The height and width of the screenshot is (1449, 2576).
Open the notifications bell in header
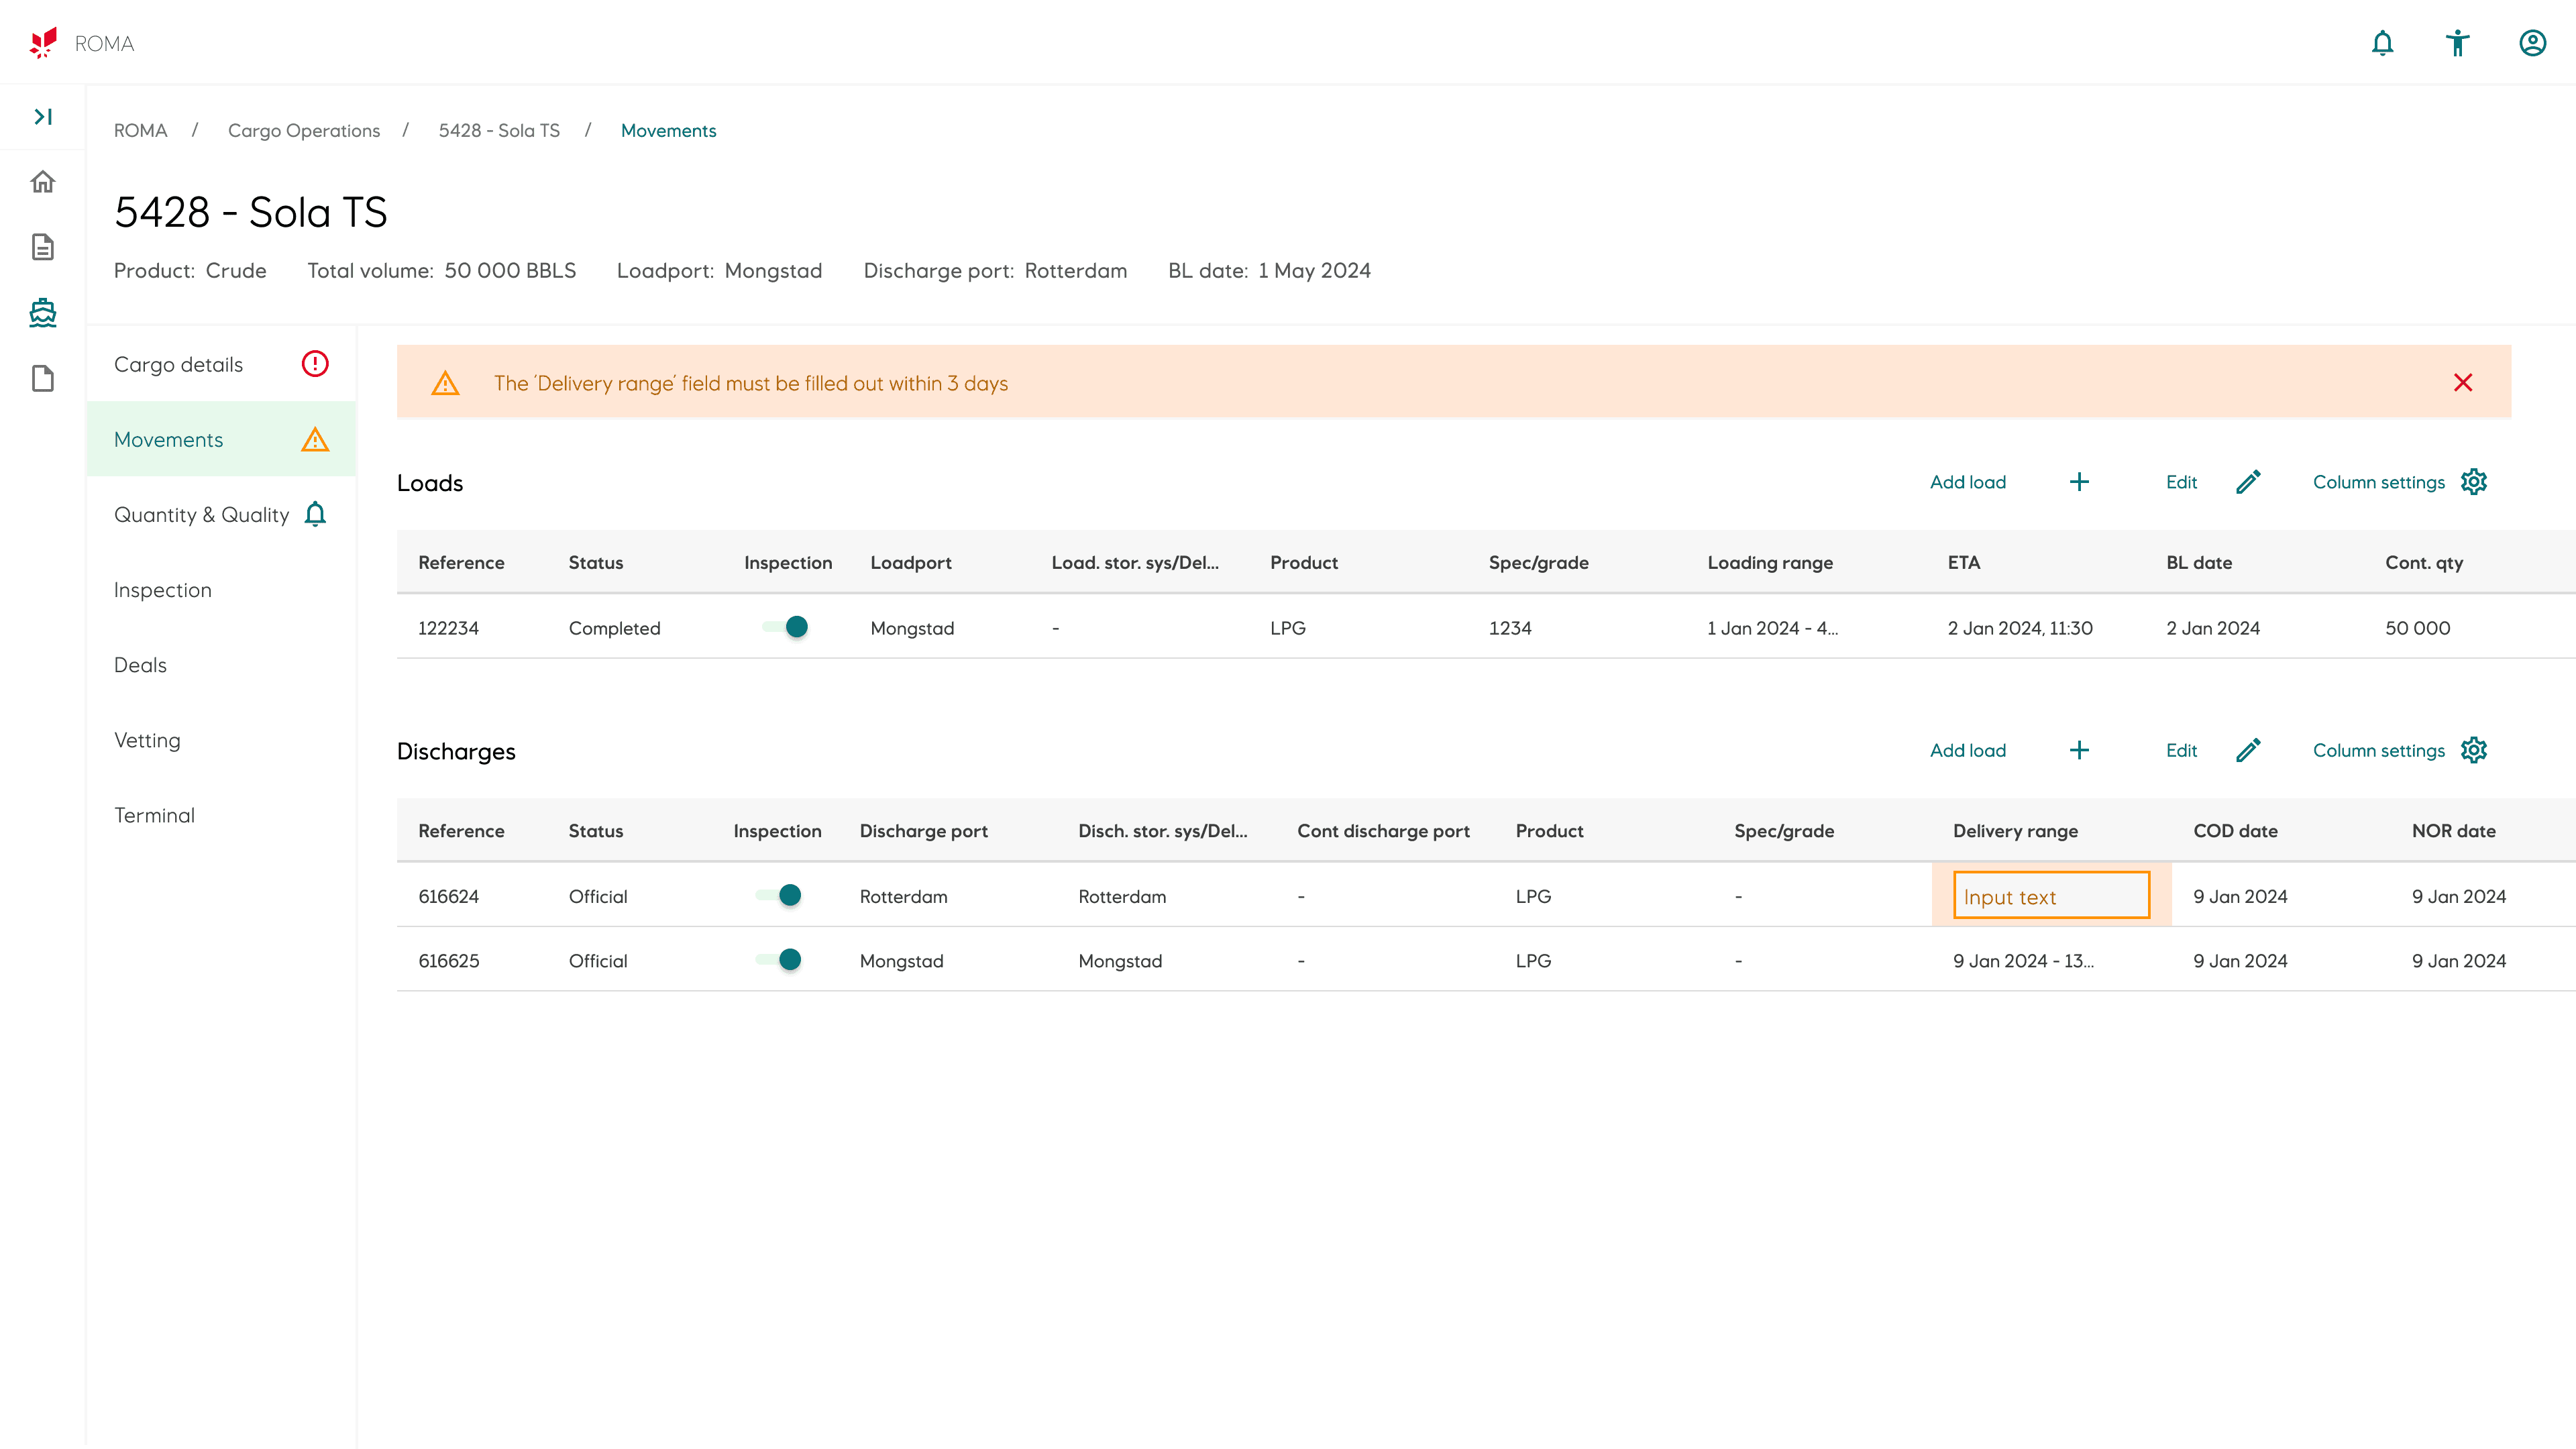point(2382,43)
